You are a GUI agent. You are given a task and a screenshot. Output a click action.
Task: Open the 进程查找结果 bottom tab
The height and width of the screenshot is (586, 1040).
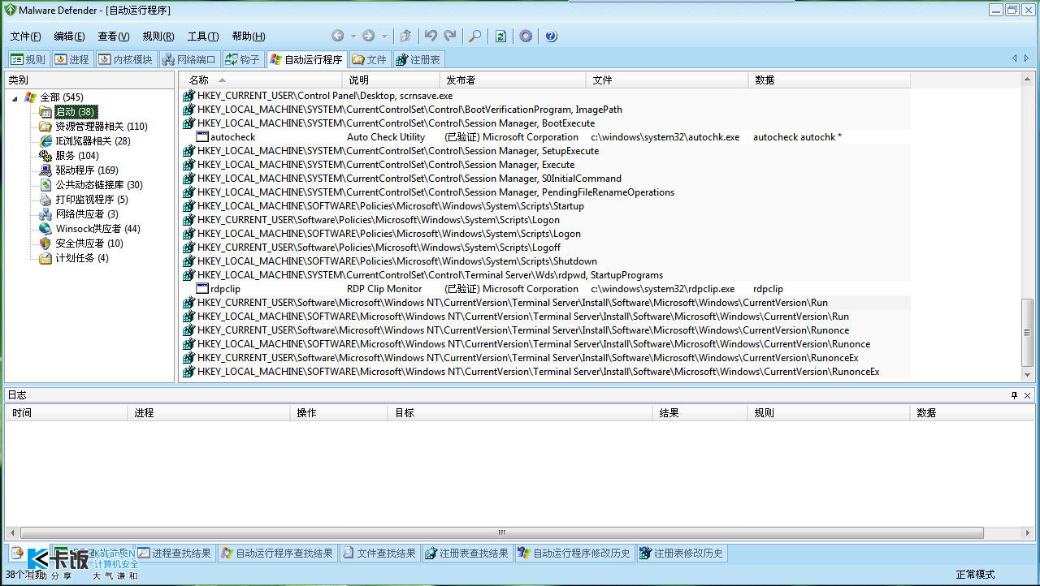coord(175,554)
